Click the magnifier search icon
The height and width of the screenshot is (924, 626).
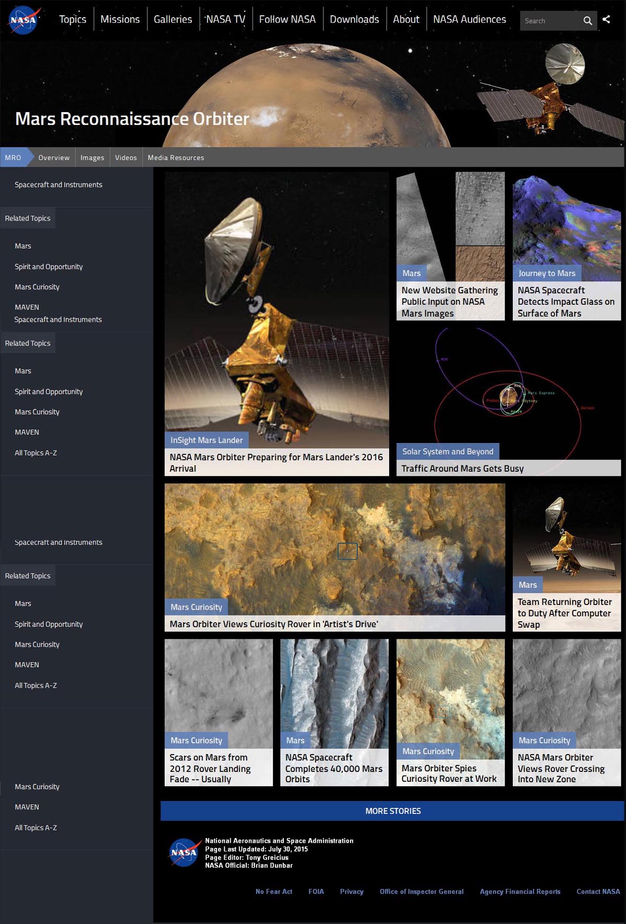point(587,21)
